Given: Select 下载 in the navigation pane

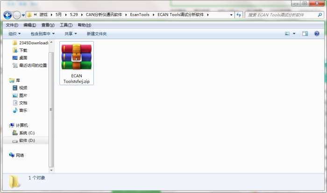Looking at the screenshot, I should pyautogui.click(x=20, y=50).
